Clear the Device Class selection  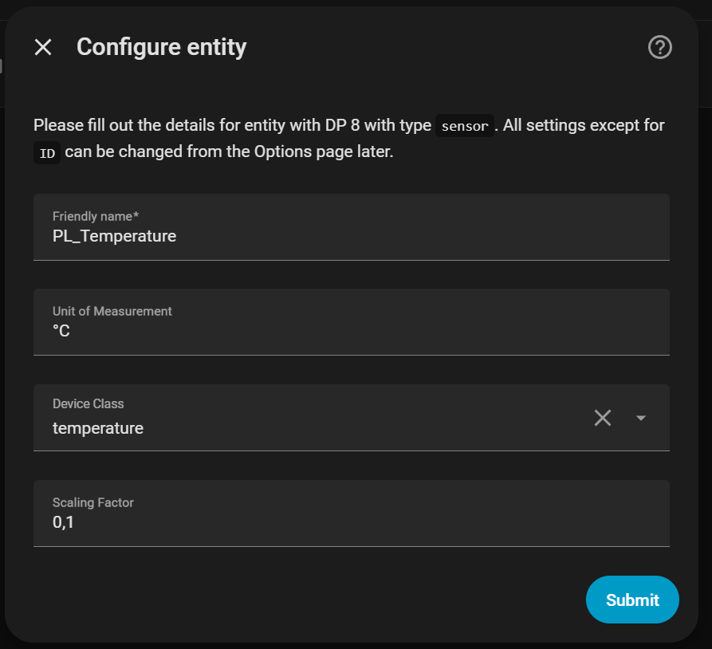(x=603, y=418)
